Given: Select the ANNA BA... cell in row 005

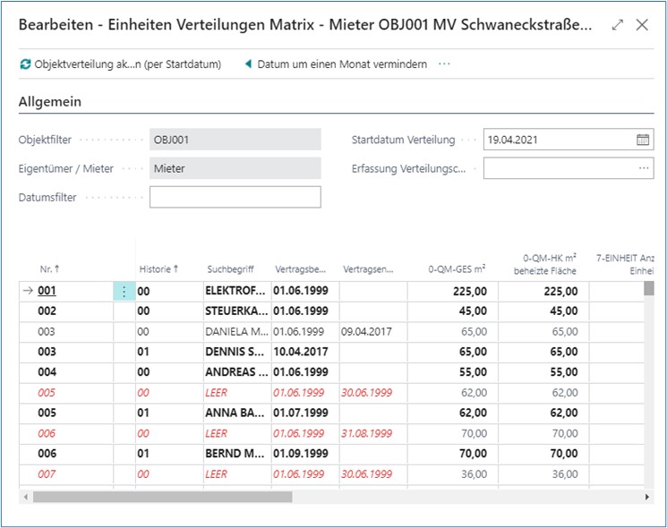Looking at the screenshot, I should (235, 414).
